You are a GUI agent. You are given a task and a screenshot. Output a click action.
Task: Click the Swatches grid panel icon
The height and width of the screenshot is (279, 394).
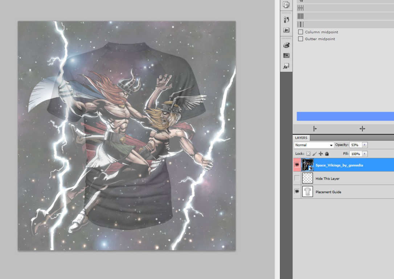click(x=286, y=55)
